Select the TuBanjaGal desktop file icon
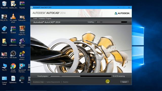Image resolution: width=162 pixels, height=91 pixels. (x=22, y=18)
